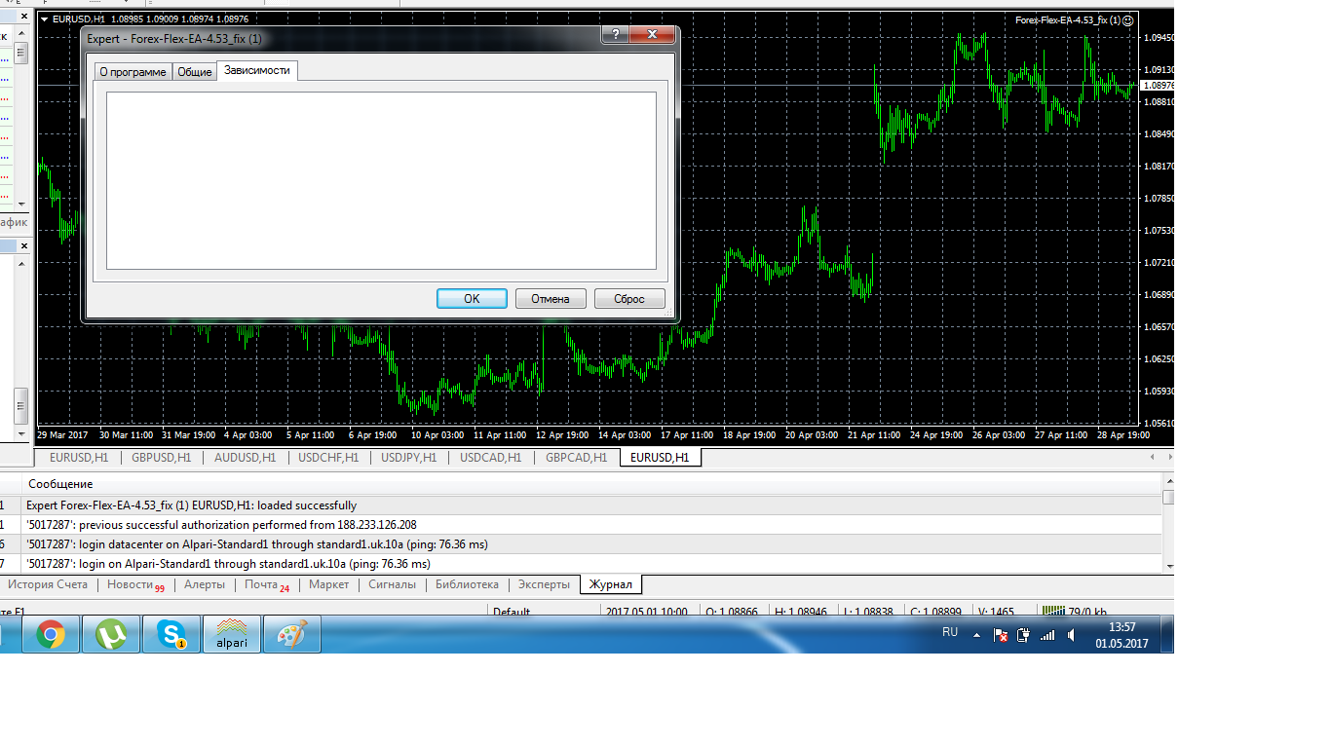
Task: Open the "История Счета" terminal tab
Action: (47, 585)
